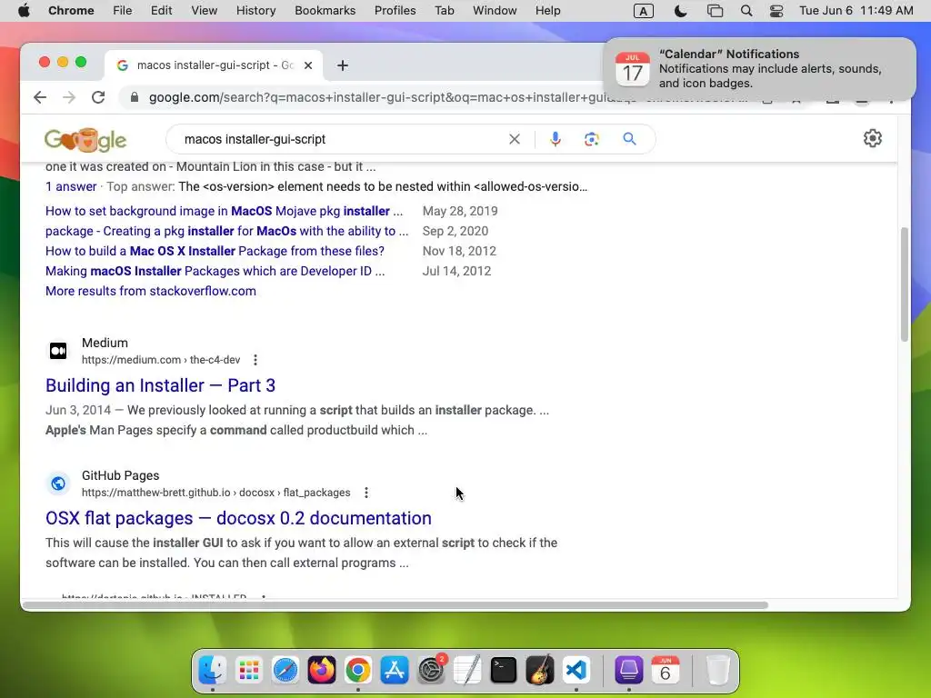Close the macos installer-gui-script tab
This screenshot has width=931, height=698.
[308, 65]
